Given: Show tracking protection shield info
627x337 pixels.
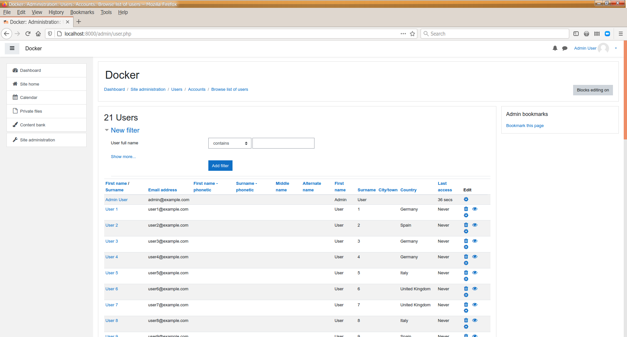Looking at the screenshot, I should (50, 34).
